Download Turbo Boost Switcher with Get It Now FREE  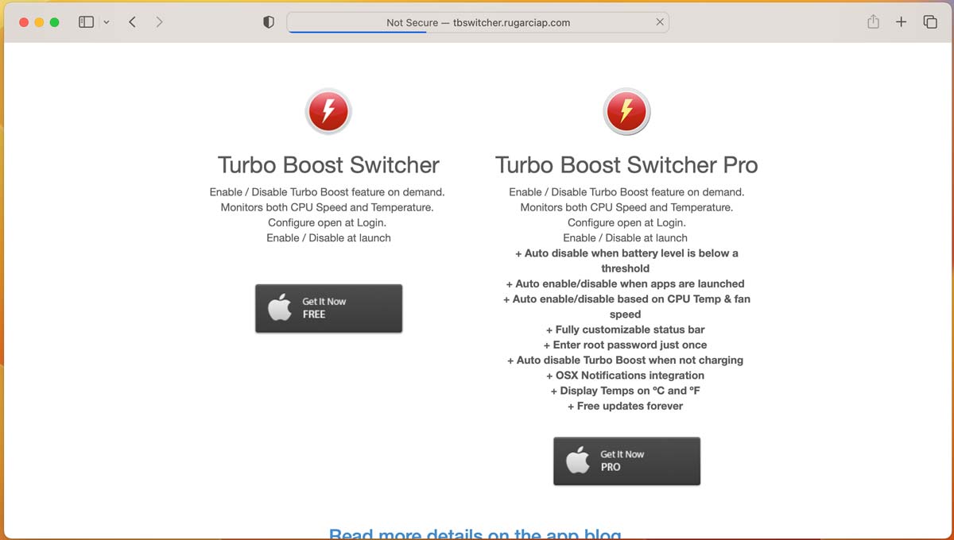[x=328, y=308]
